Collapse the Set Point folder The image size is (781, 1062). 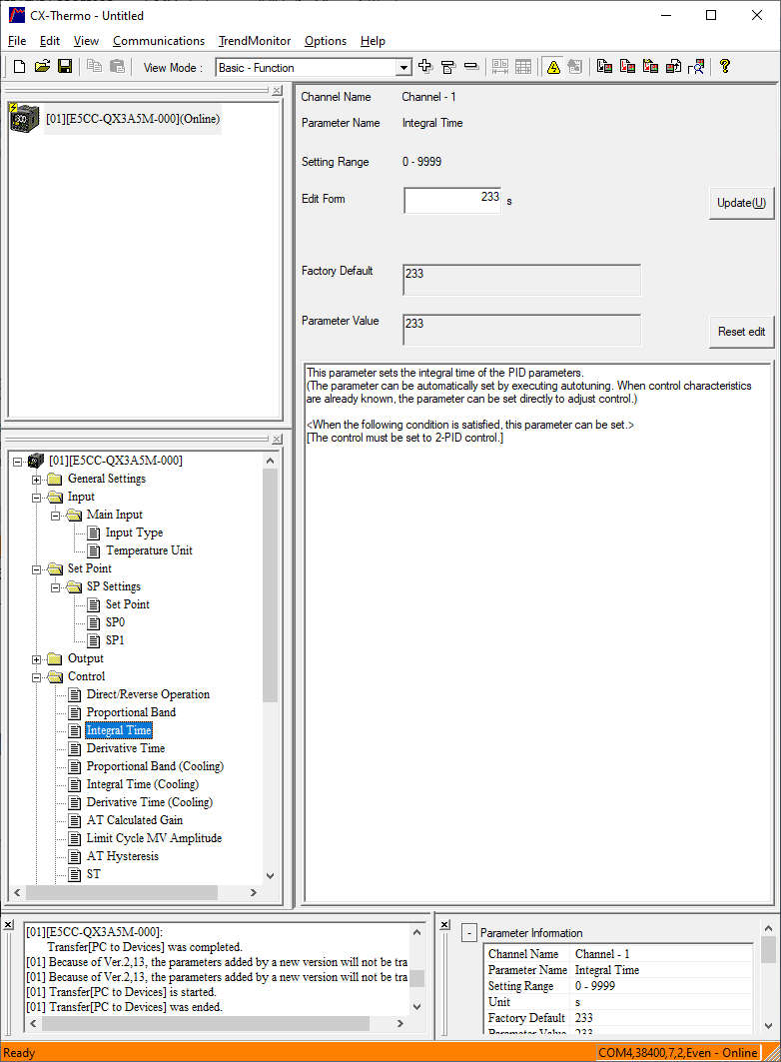click(37, 569)
